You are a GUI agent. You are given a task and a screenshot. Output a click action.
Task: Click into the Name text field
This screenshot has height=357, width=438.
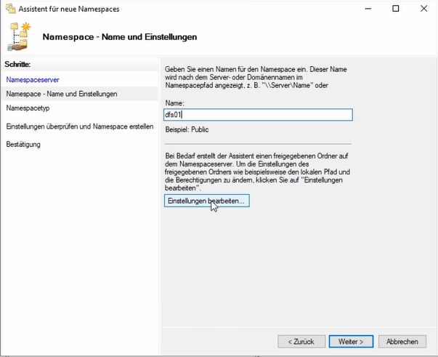pos(258,115)
